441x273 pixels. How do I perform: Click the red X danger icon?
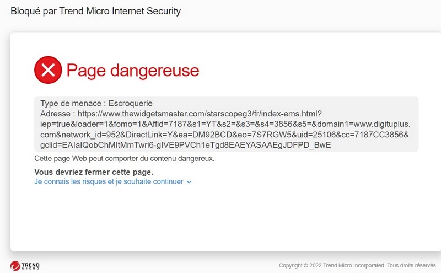(x=48, y=70)
